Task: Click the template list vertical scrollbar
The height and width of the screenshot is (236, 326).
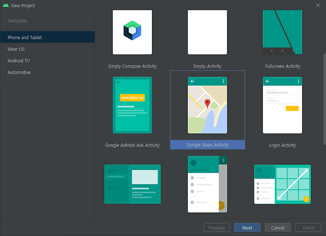Action: (x=325, y=99)
